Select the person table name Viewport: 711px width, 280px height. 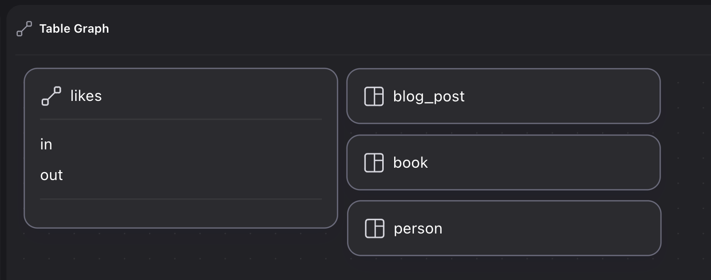pos(418,229)
